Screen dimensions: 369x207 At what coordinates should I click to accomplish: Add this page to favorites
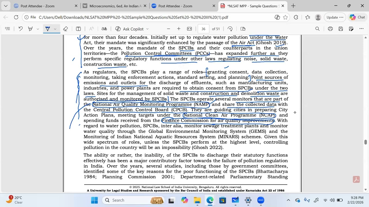click(285, 17)
